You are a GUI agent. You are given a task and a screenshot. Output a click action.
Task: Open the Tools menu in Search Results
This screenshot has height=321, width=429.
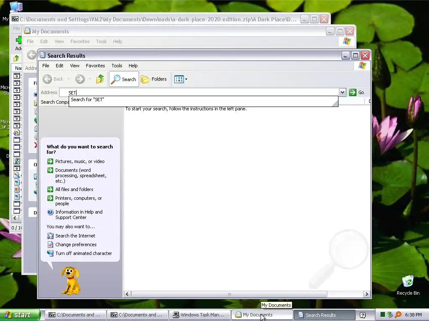(x=117, y=66)
